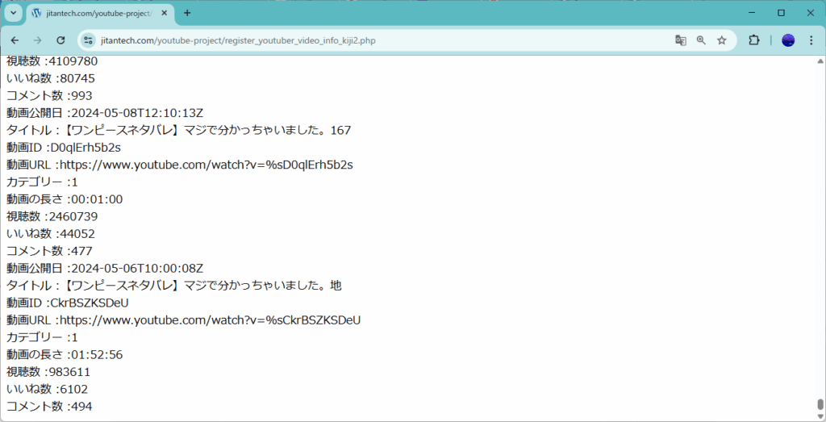Bookmark this page with star icon
826x422 pixels.
[x=722, y=40]
